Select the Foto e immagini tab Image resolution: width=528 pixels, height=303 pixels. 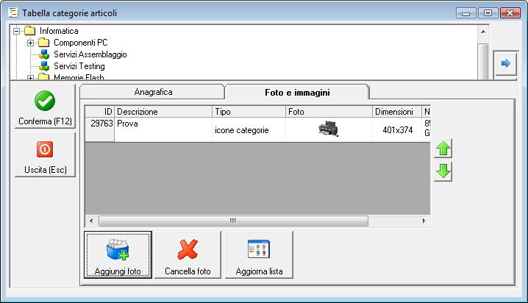(297, 92)
